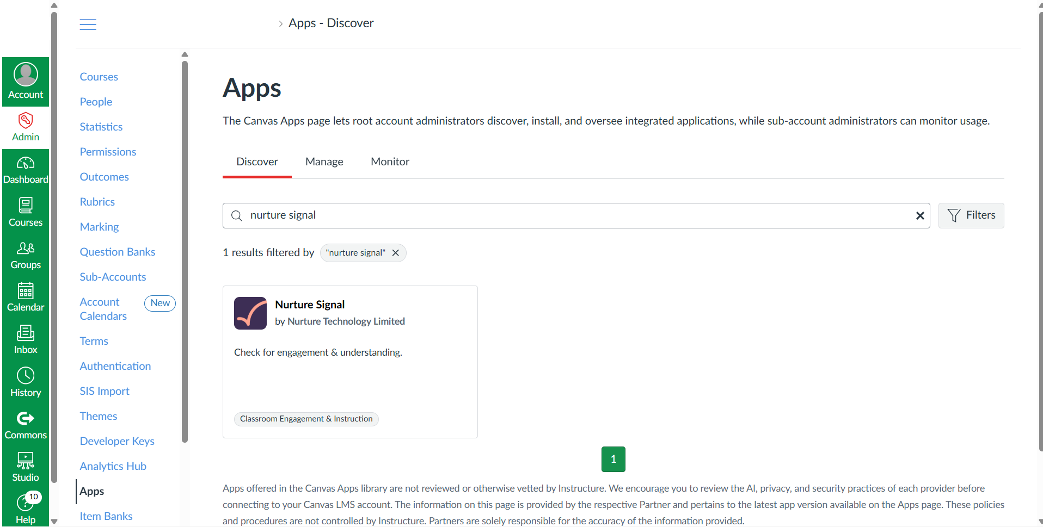Click in the nurture signal search field

[x=576, y=215]
